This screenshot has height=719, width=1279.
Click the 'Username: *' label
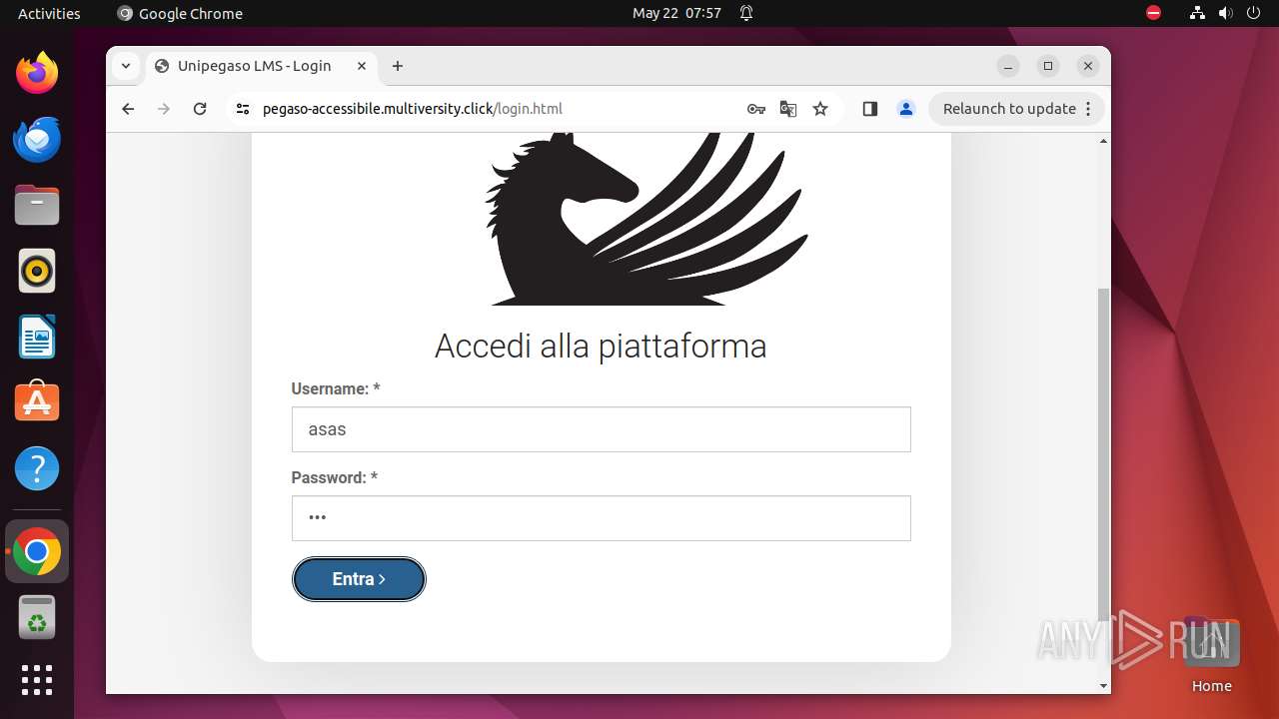[336, 388]
